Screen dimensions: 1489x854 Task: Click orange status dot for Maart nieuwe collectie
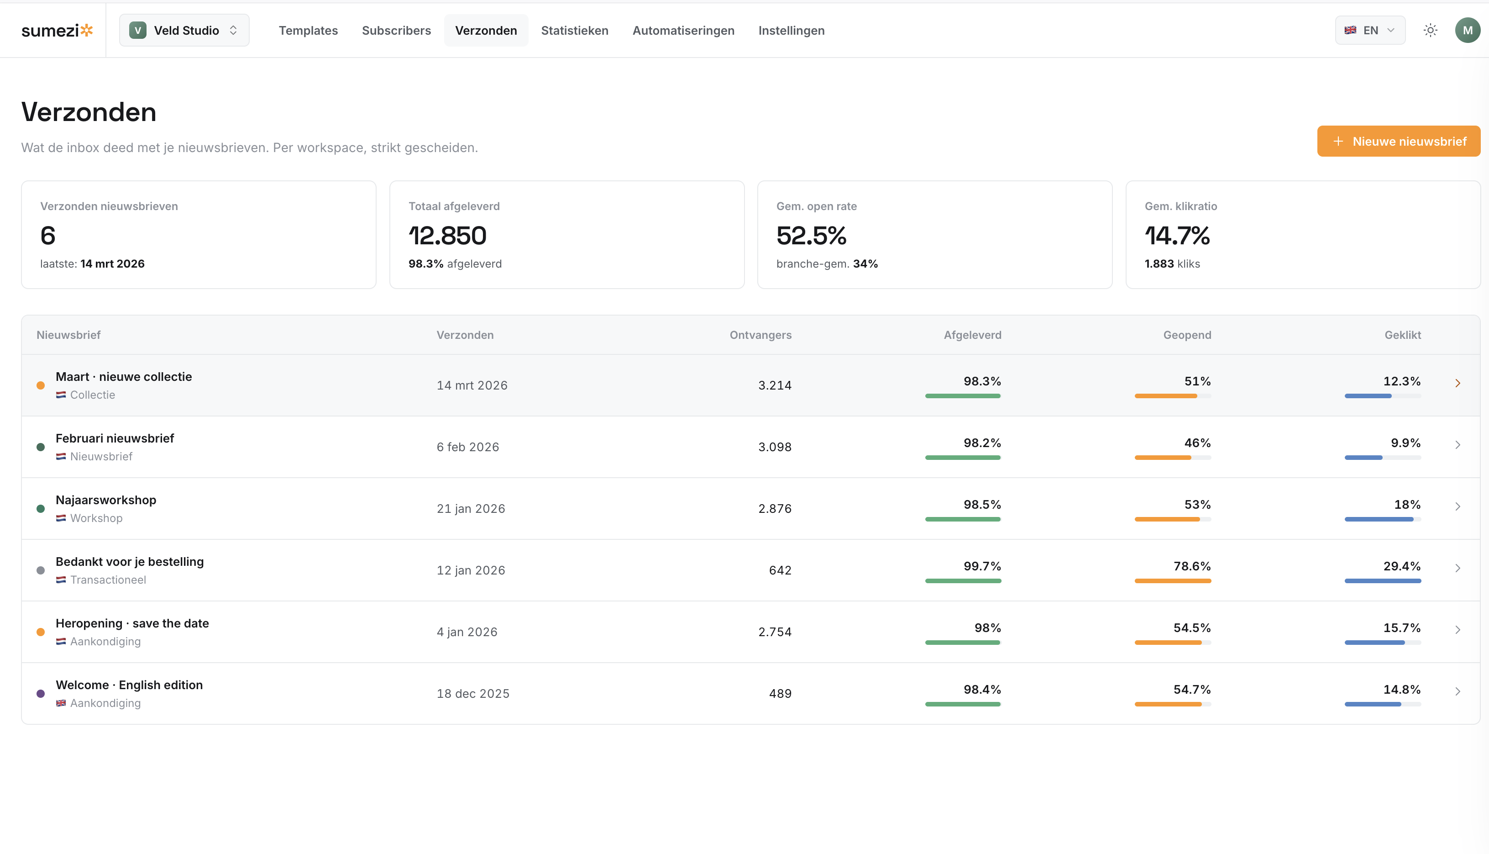(41, 385)
